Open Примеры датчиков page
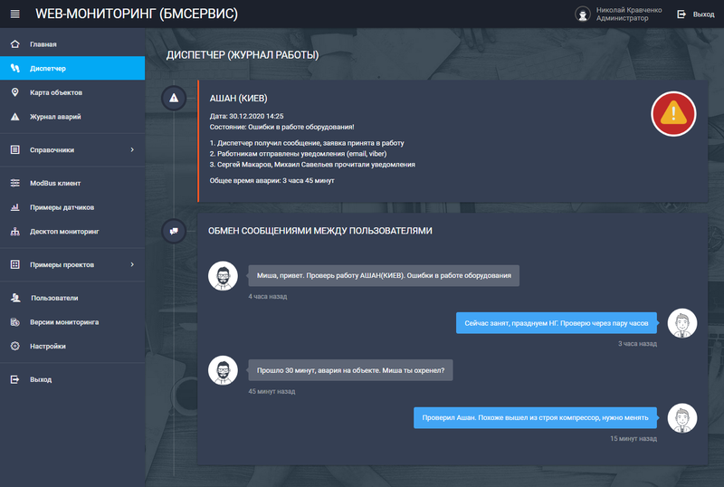 tap(72, 207)
